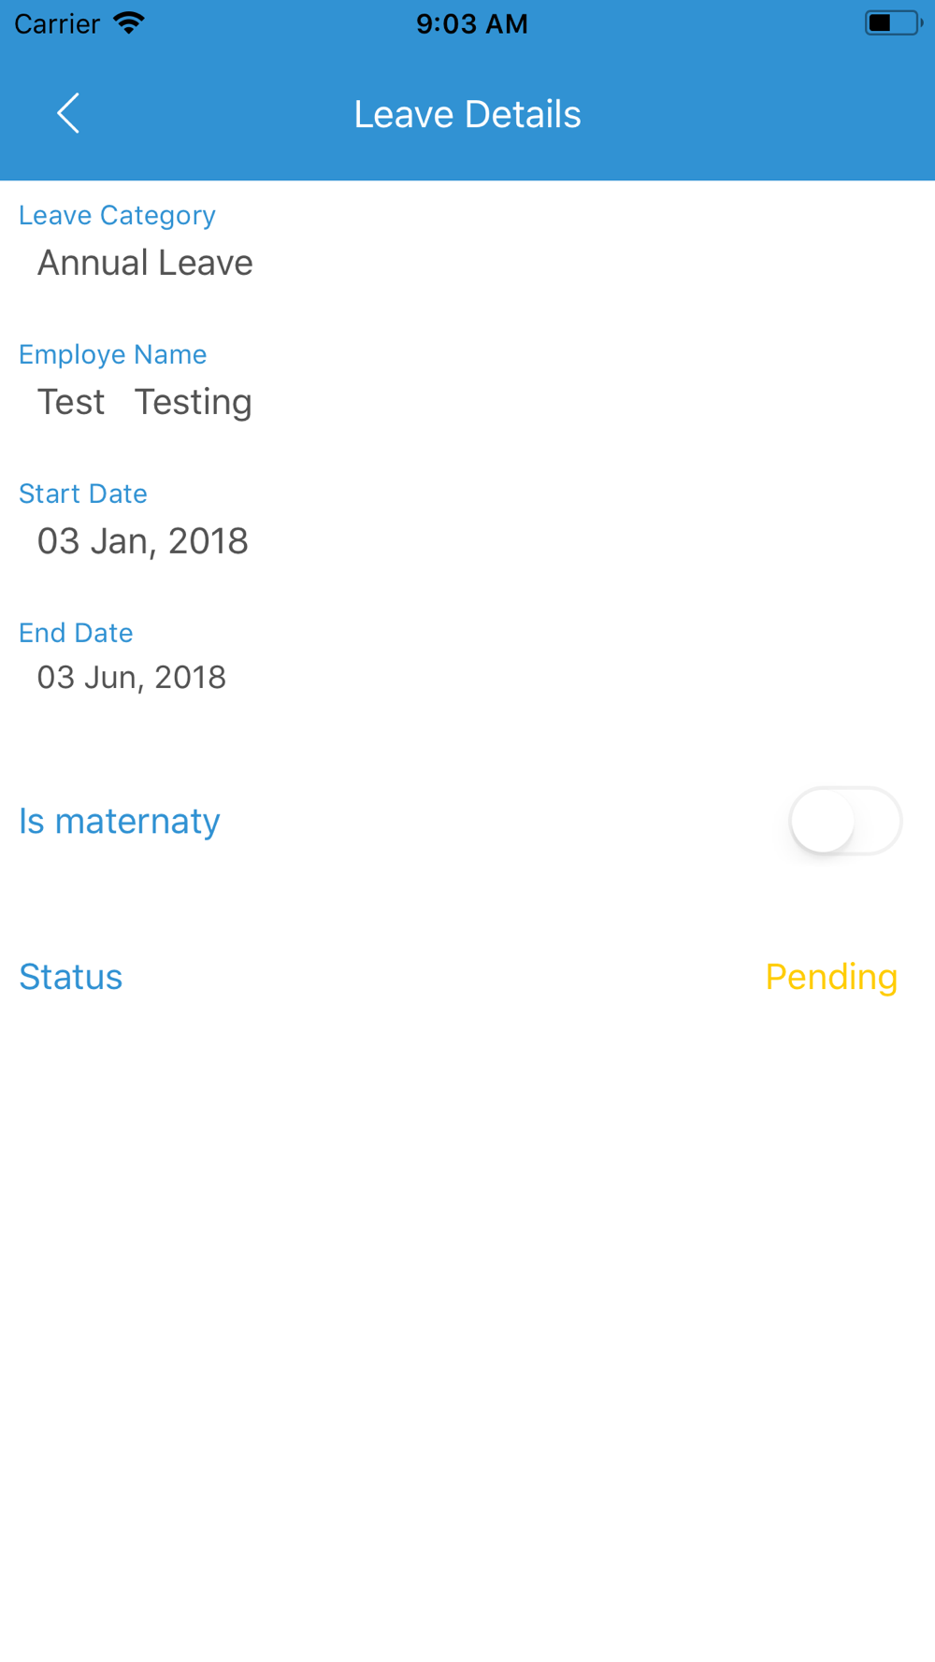Tap the Employe Name label

[112, 354]
